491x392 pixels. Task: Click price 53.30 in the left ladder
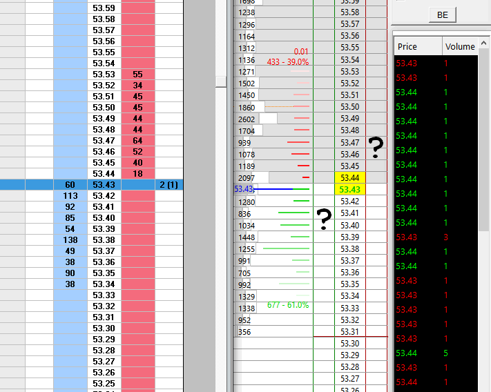click(x=104, y=329)
